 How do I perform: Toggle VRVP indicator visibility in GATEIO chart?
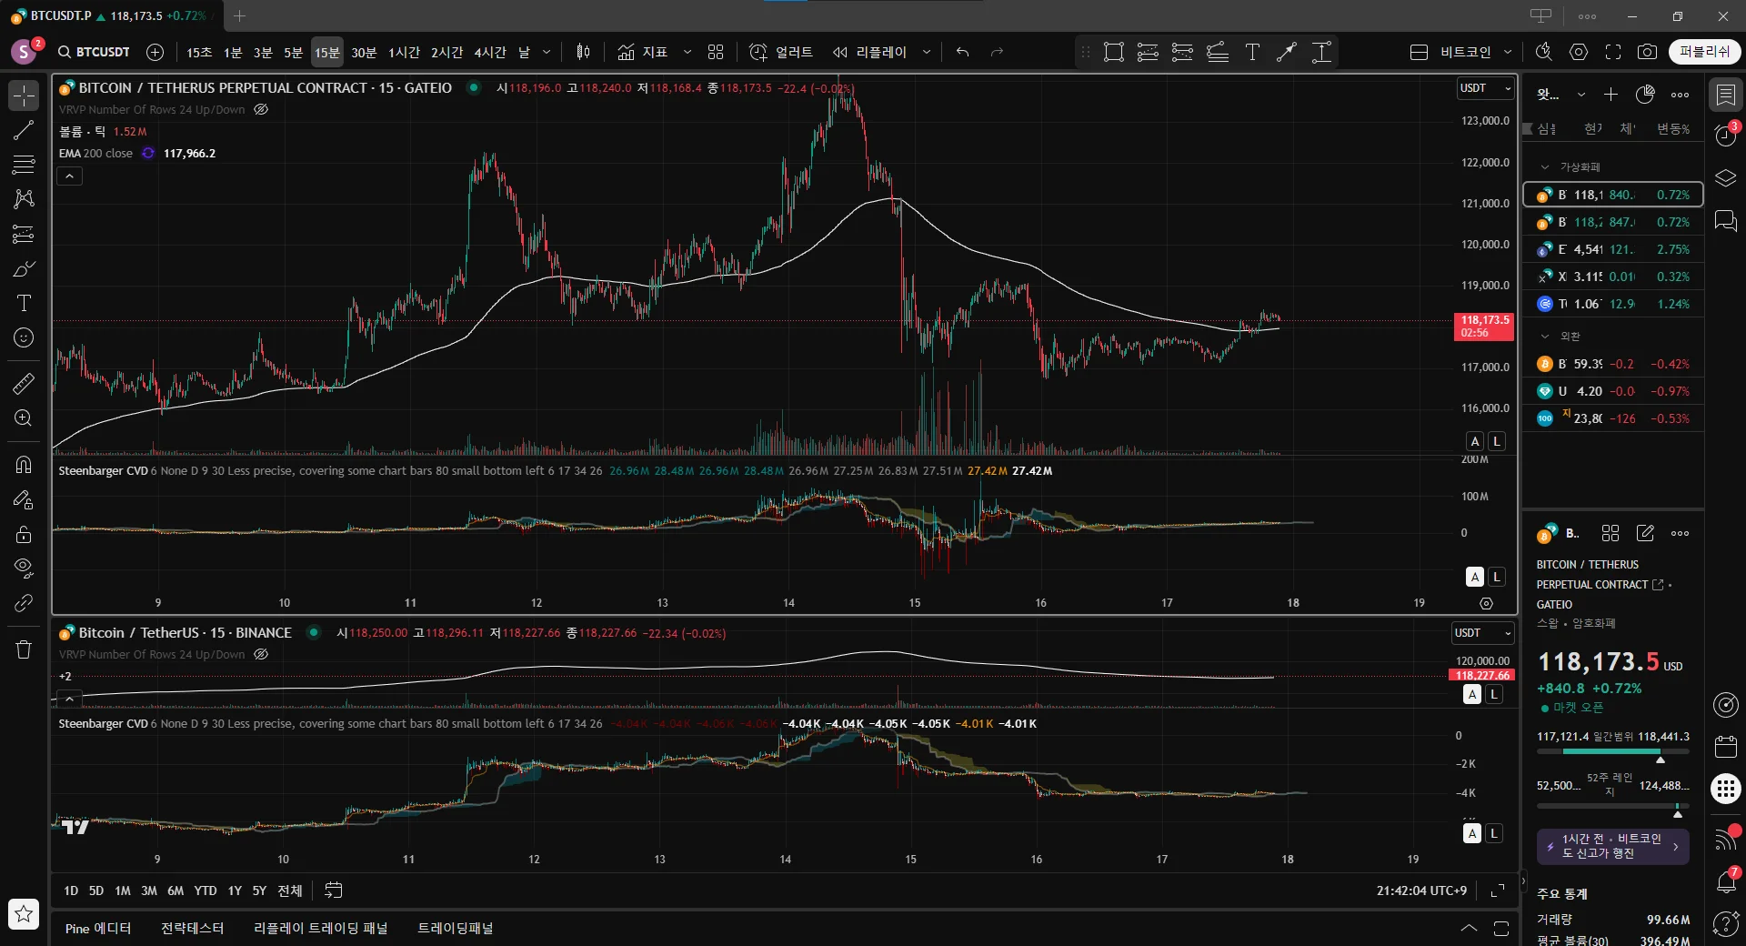click(x=261, y=109)
